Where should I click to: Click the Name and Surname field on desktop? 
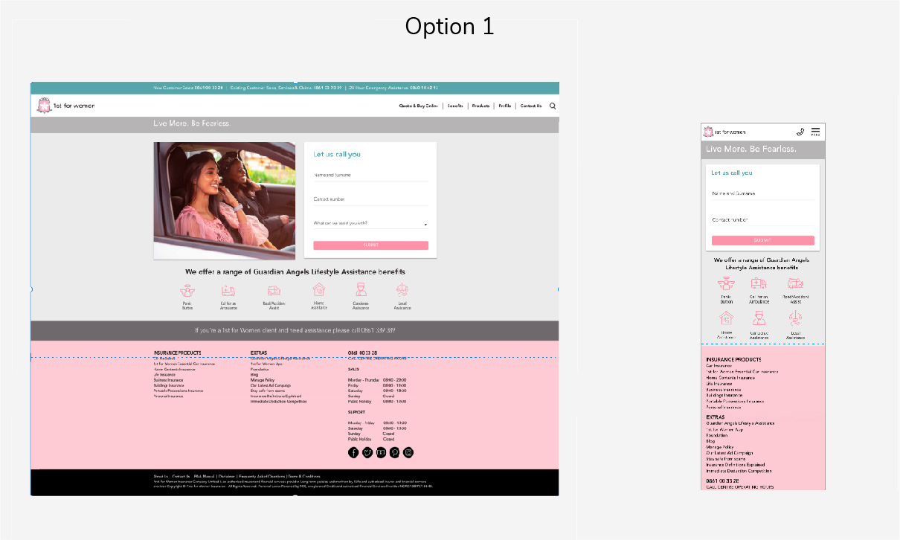point(370,176)
